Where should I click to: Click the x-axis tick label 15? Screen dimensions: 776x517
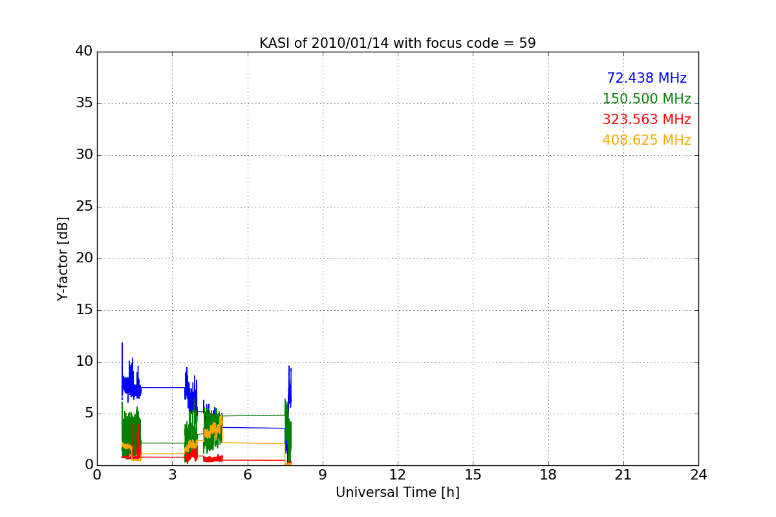click(x=473, y=475)
